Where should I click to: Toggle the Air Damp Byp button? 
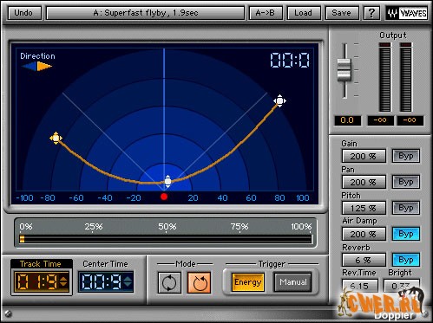(x=406, y=234)
